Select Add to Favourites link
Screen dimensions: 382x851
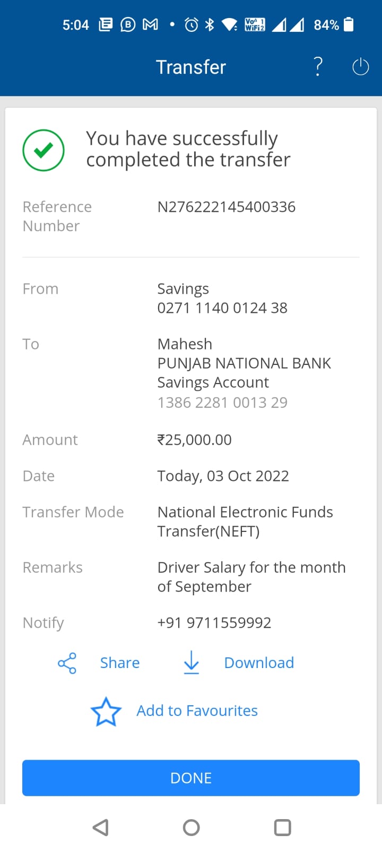coord(197,711)
